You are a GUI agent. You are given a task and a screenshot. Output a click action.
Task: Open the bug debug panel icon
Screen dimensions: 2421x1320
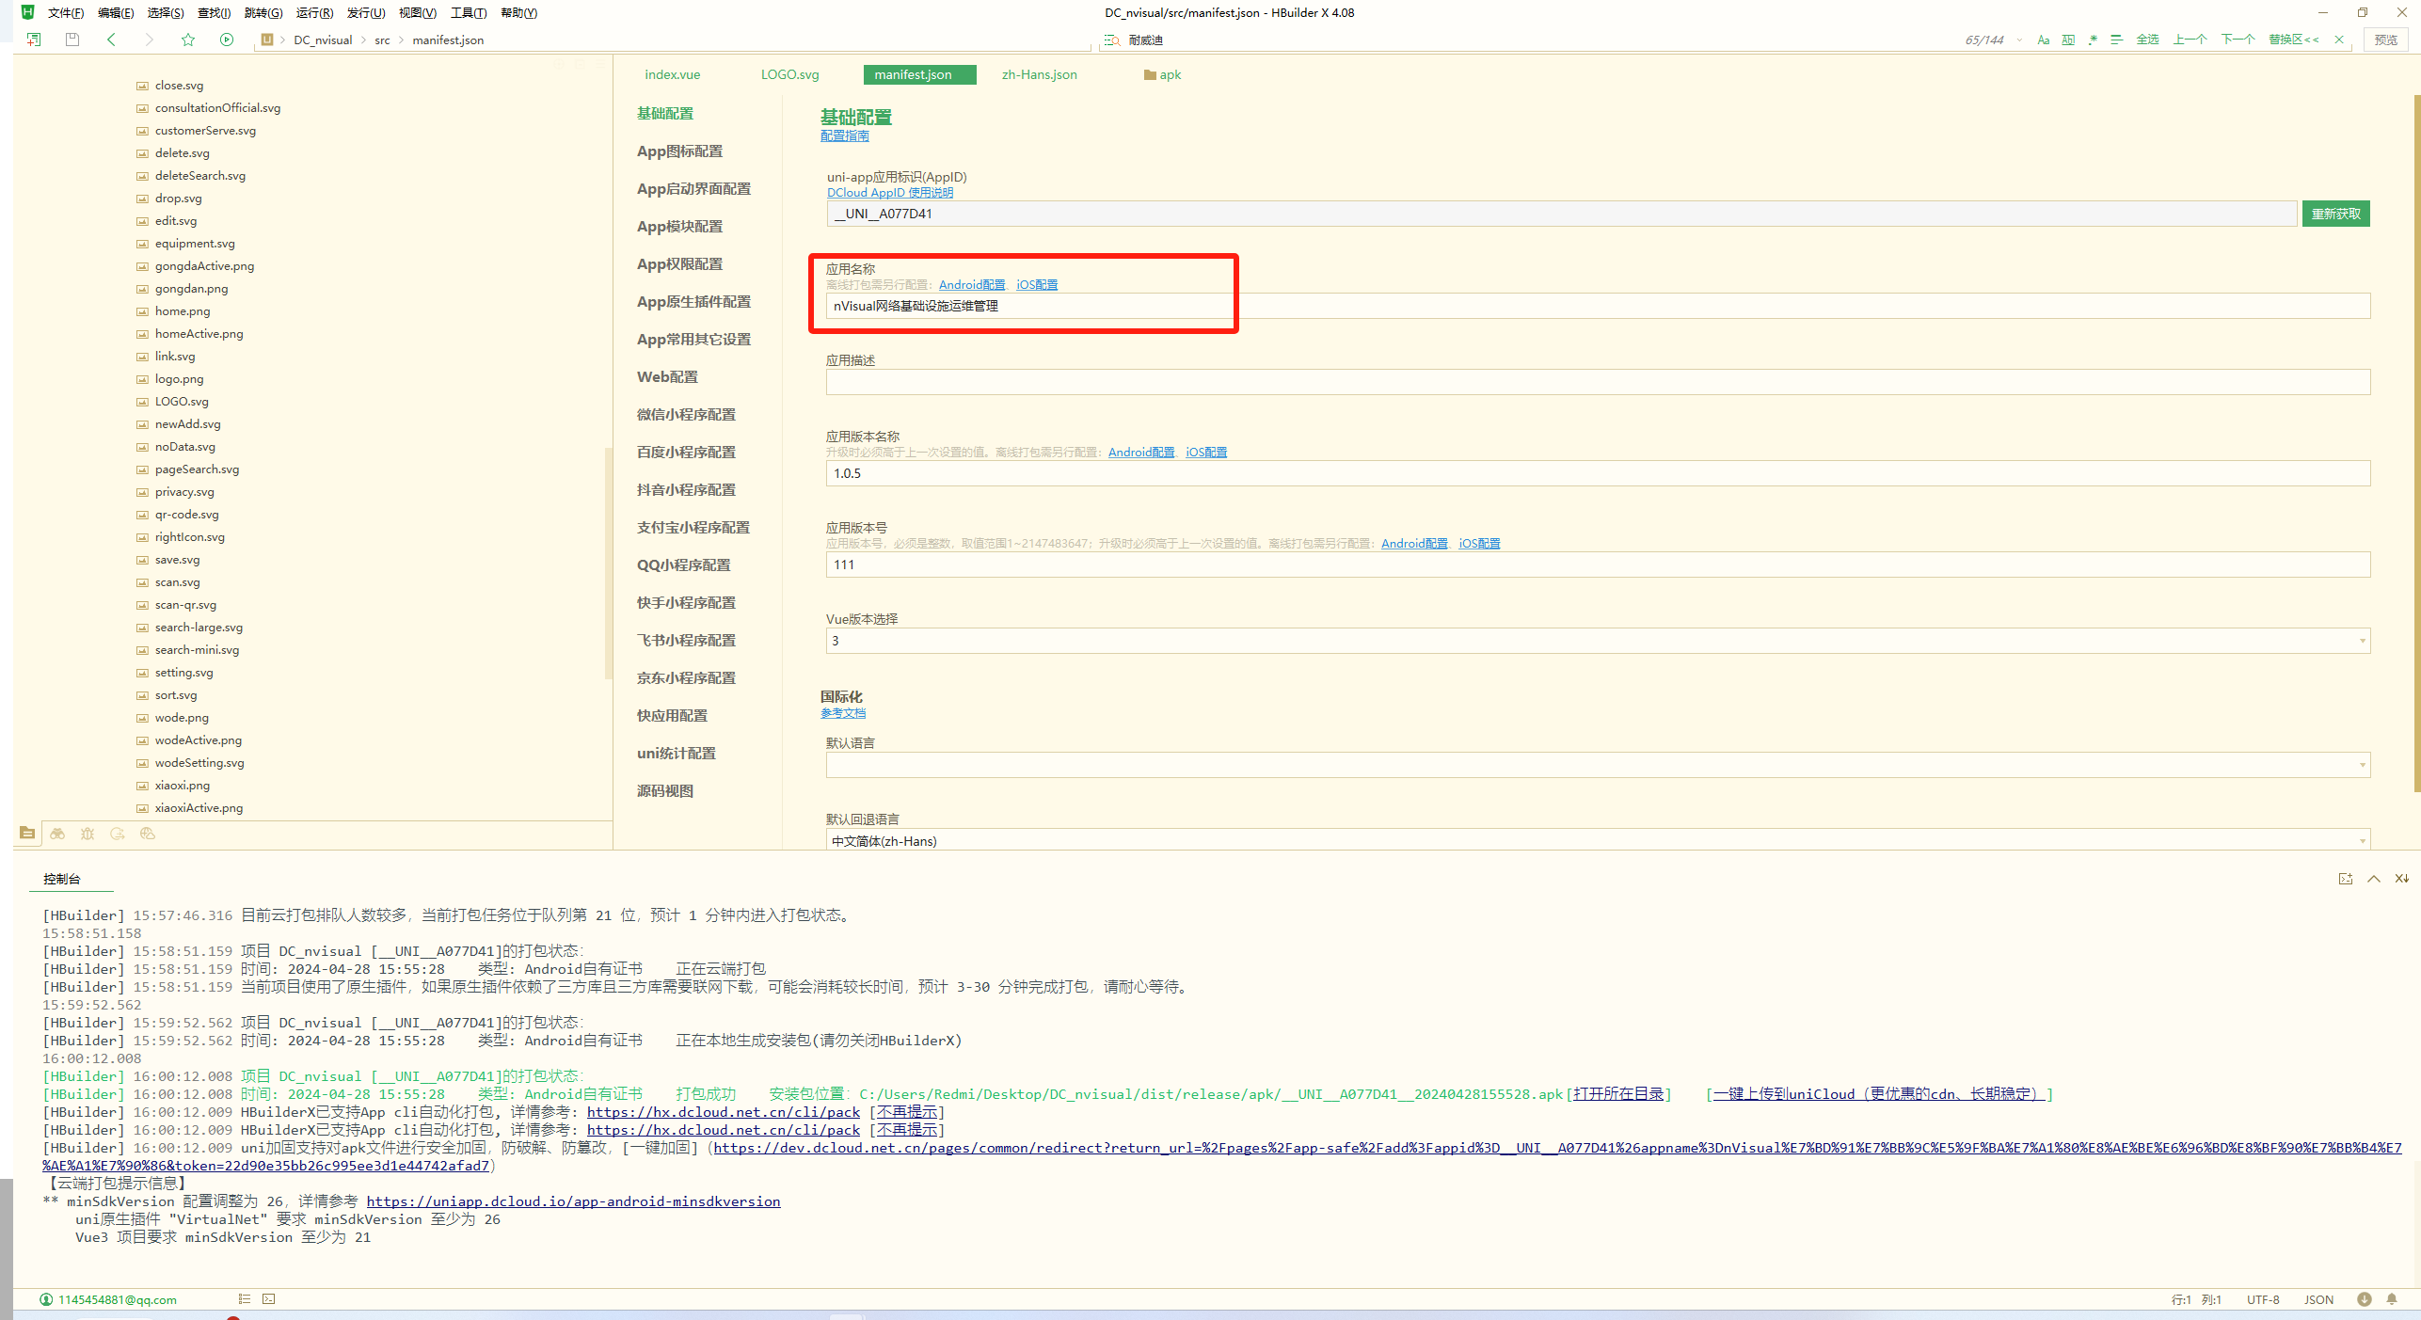(88, 834)
